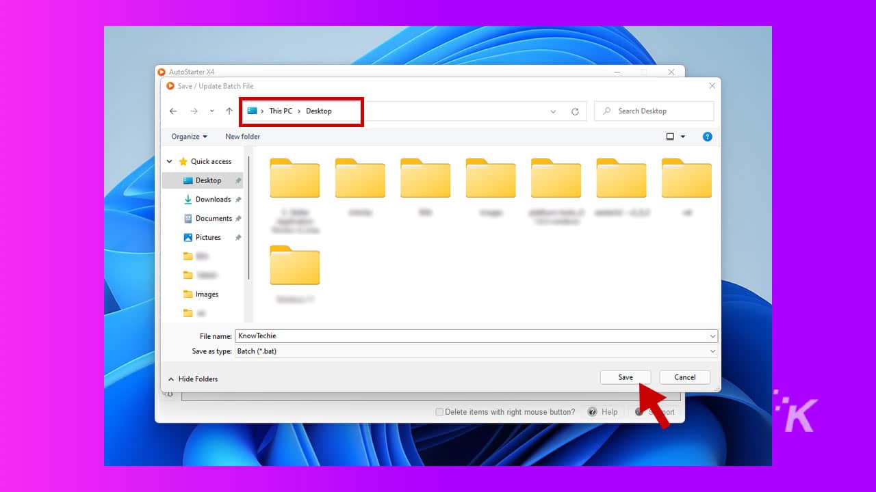Click Desktop in the address bar breadcrumb
876x492 pixels.
click(x=318, y=111)
